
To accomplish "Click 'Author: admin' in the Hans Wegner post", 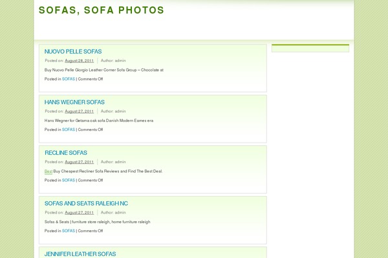I will tap(113, 111).
